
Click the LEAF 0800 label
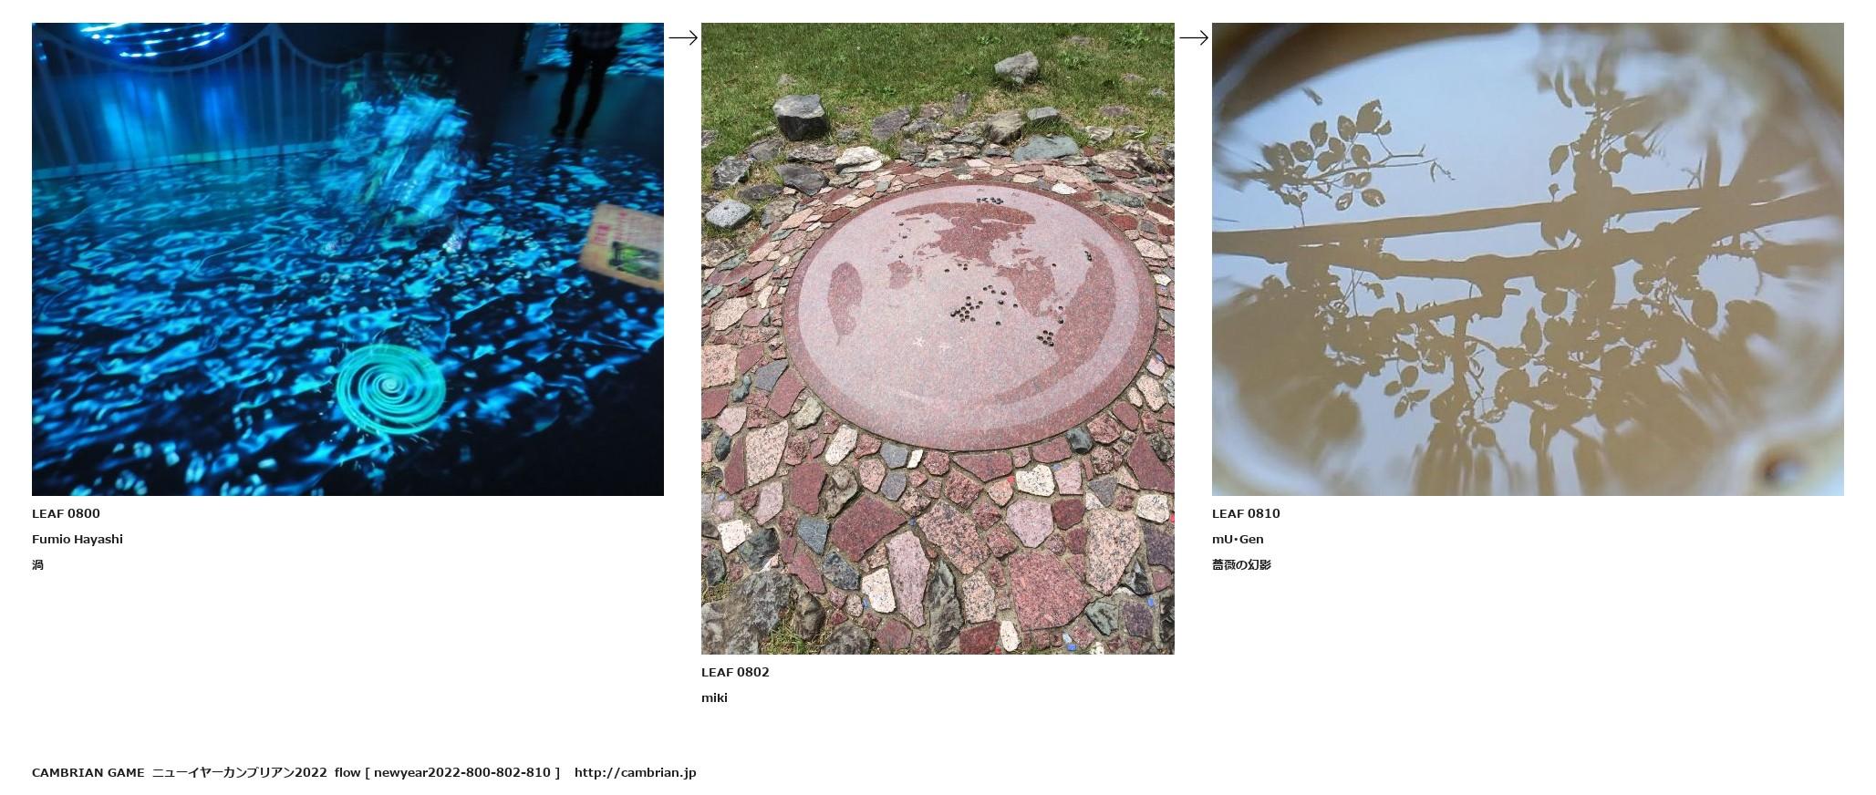pos(66,513)
